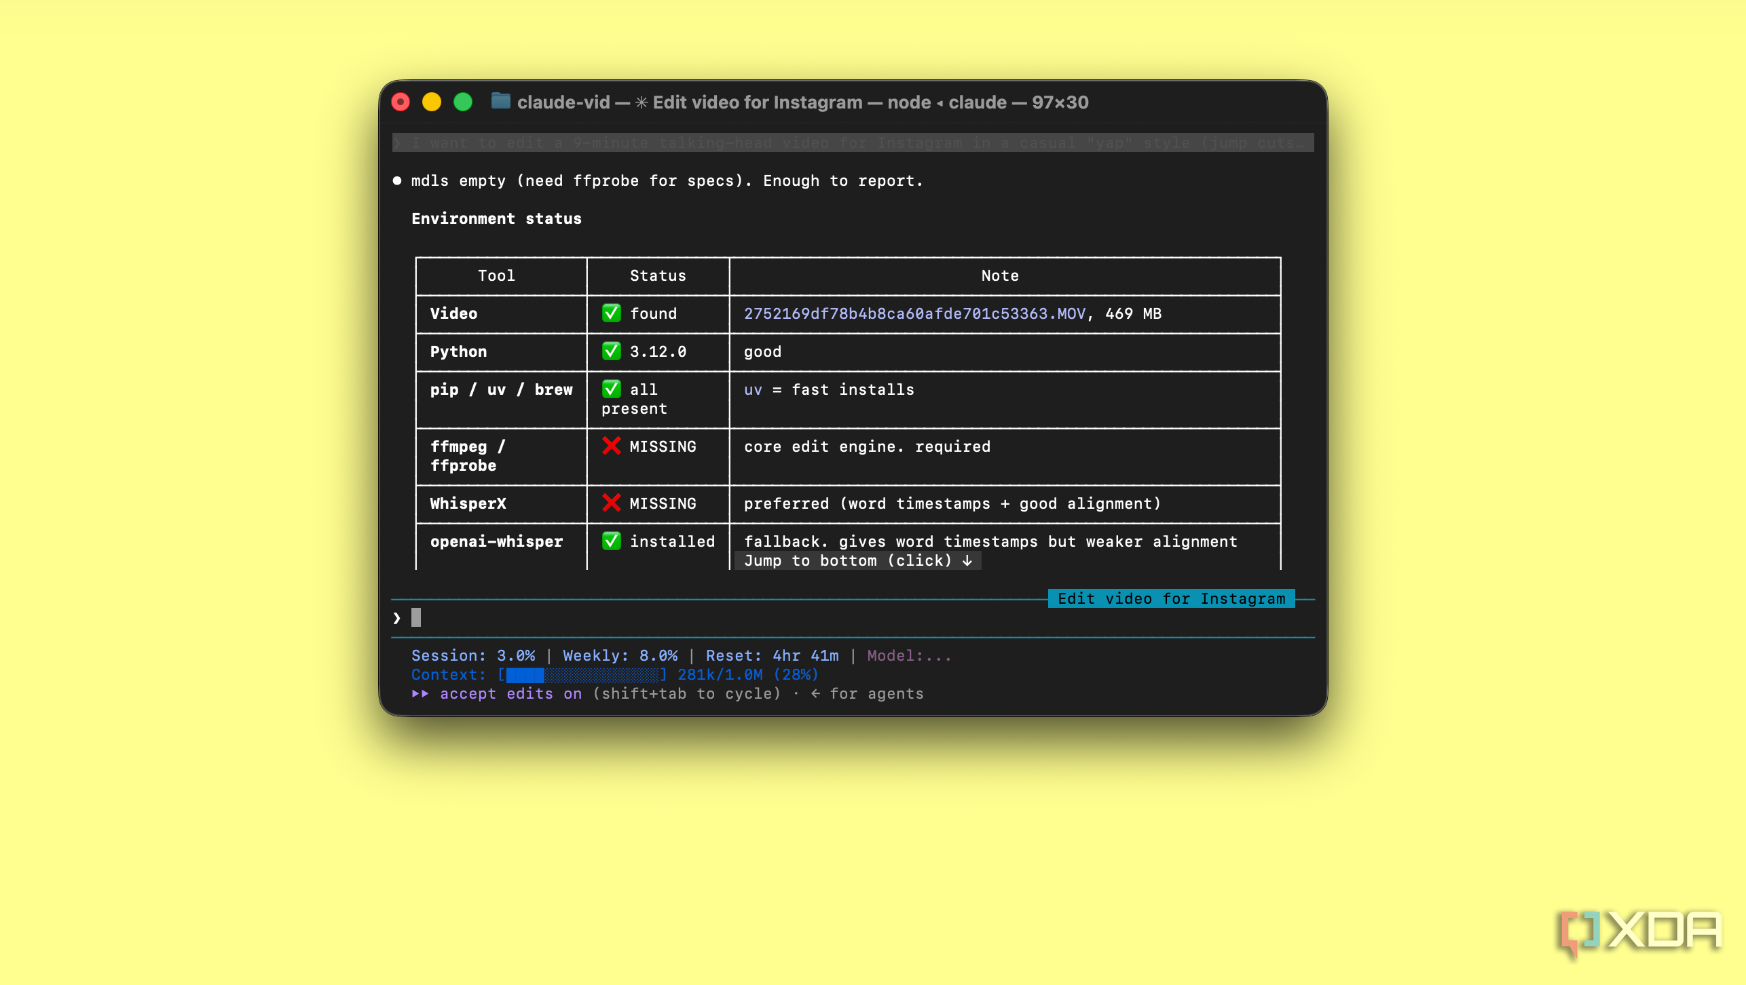
Task: Click the uv link in fast installs note
Action: [x=753, y=389]
